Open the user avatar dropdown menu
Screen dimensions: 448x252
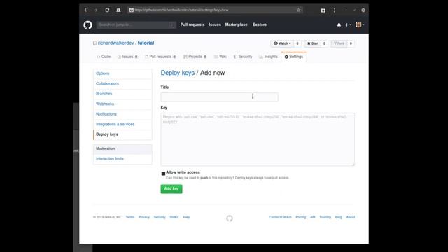[x=360, y=25]
